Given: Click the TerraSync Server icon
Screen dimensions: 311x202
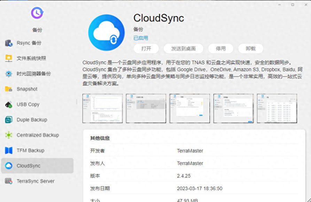Looking at the screenshot, I should 9,181.
